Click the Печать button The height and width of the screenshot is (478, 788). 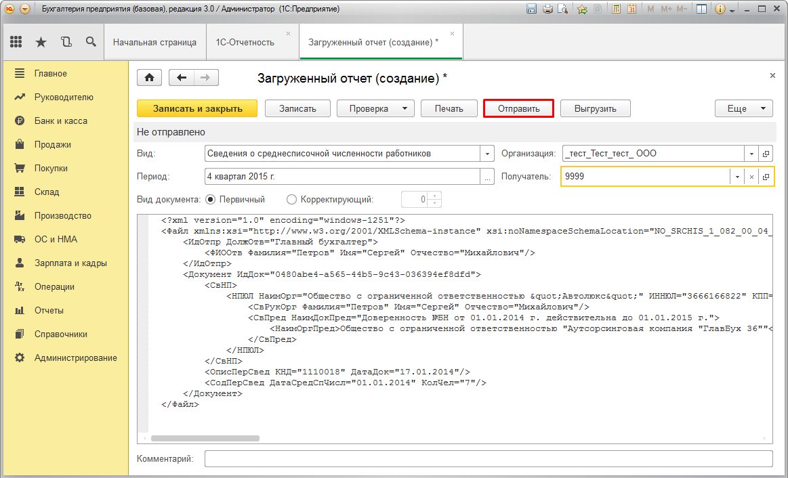449,108
